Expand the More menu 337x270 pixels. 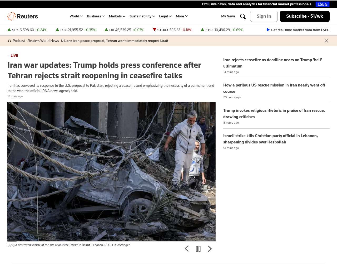pos(182,16)
